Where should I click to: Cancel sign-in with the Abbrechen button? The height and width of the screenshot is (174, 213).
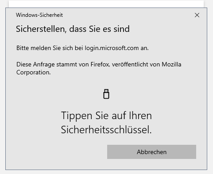pyautogui.click(x=151, y=152)
